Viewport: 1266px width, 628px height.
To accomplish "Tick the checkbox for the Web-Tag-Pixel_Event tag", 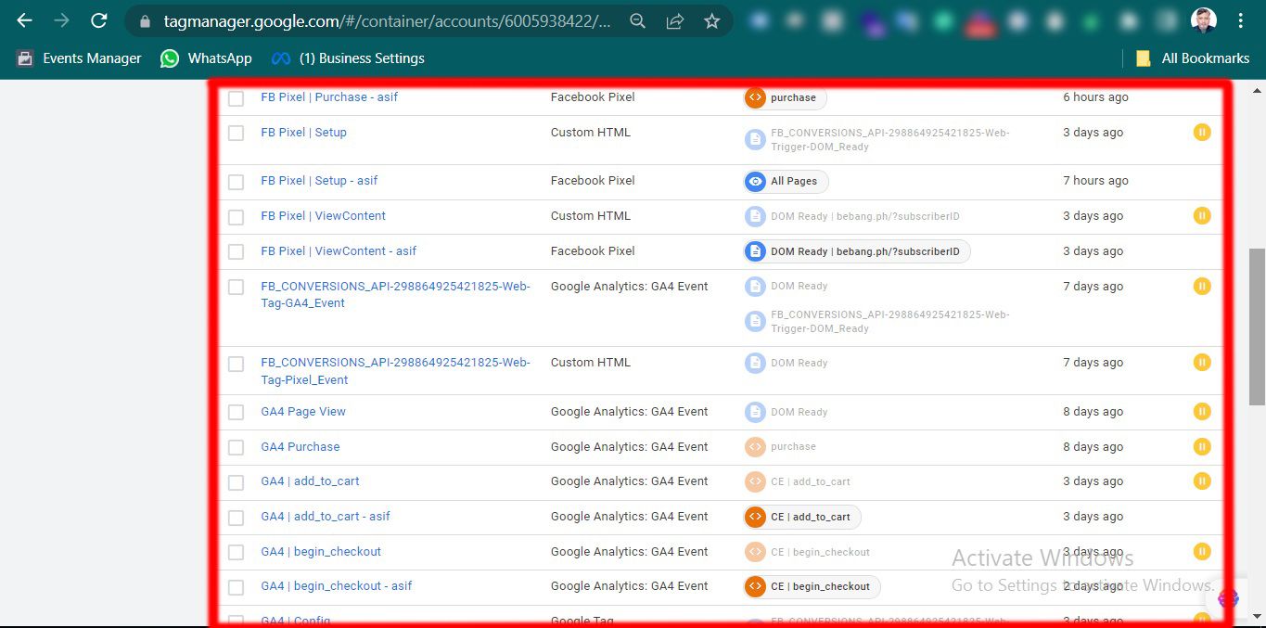I will [x=236, y=364].
